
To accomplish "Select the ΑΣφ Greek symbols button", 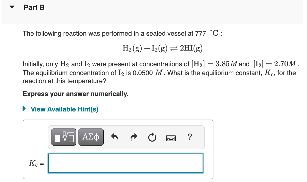I will click(x=91, y=137).
